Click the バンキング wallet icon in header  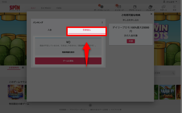[151, 7]
